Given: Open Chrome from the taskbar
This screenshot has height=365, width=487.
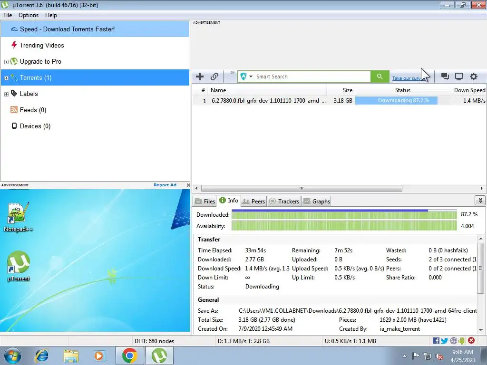Looking at the screenshot, I should pyautogui.click(x=129, y=355).
